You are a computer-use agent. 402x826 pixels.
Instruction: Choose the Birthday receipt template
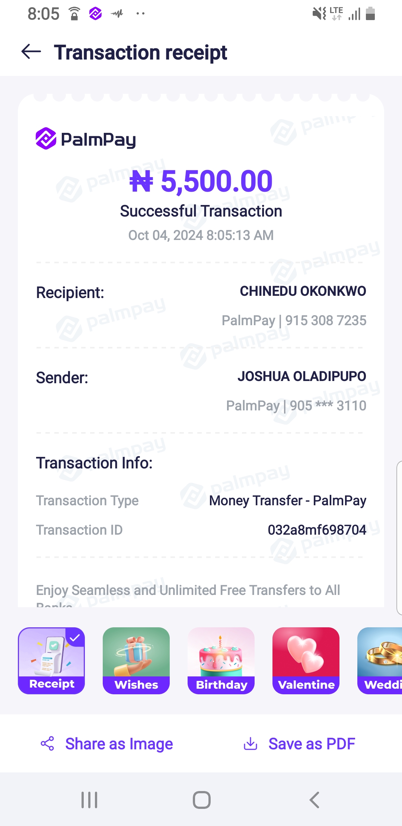pos(221,660)
